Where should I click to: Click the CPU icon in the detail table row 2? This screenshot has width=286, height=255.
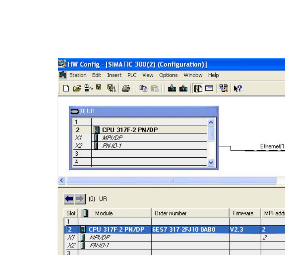[83, 230]
